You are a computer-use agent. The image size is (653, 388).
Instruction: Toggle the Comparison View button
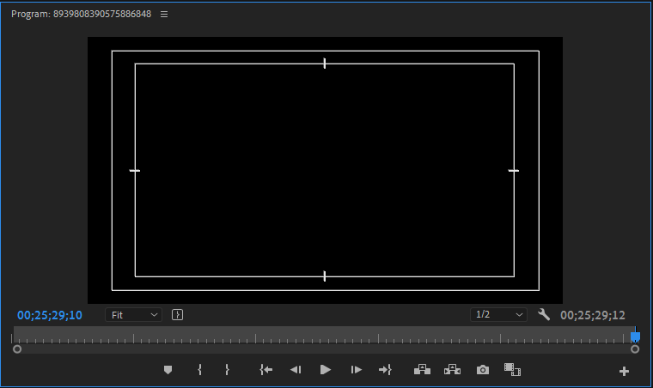coord(512,370)
